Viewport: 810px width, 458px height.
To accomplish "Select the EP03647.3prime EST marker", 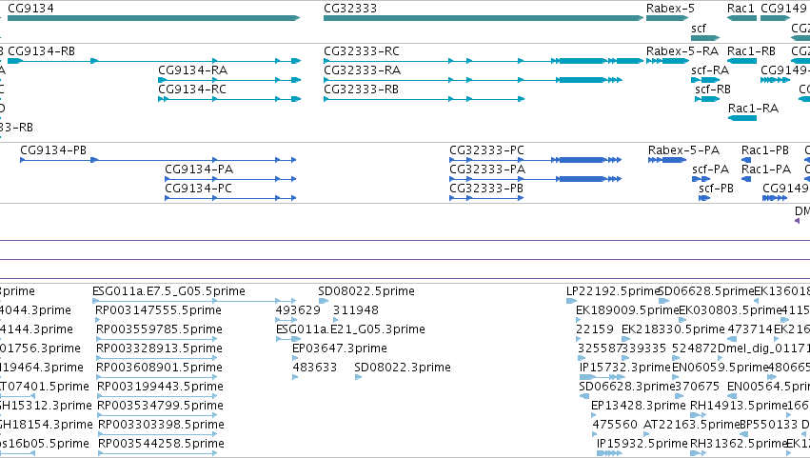I will 295,358.
